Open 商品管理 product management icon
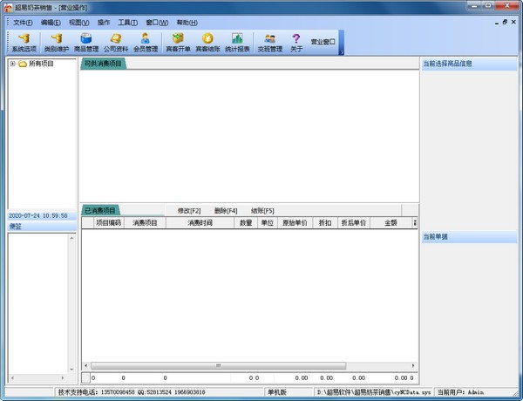This screenshot has width=523, height=401. (x=86, y=43)
